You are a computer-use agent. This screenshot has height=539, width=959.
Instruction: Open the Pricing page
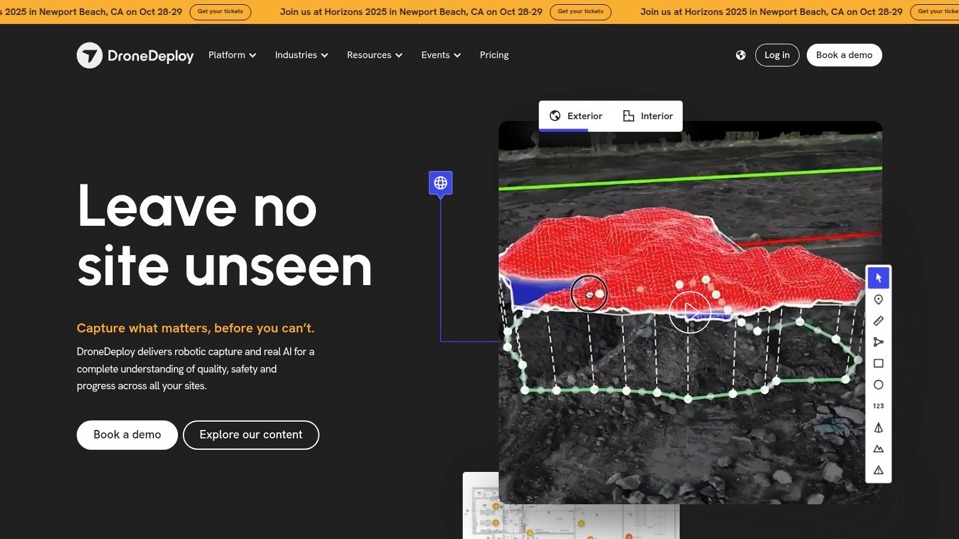pyautogui.click(x=494, y=55)
